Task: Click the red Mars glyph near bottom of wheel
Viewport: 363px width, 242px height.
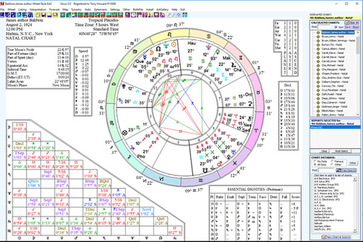Action: coord(219,164)
